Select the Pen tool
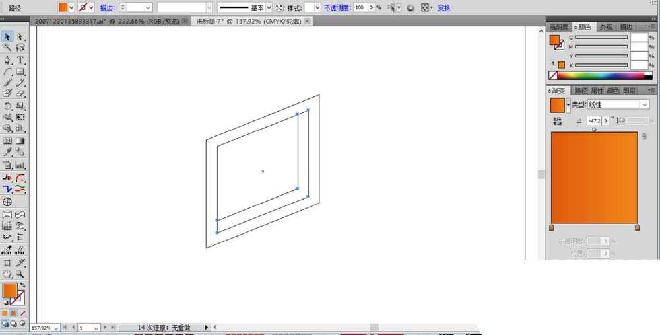 pos(7,60)
